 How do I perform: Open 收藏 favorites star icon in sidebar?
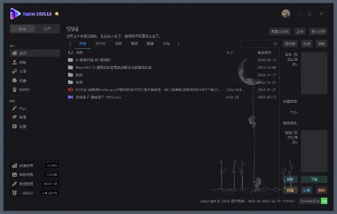coord(14,81)
